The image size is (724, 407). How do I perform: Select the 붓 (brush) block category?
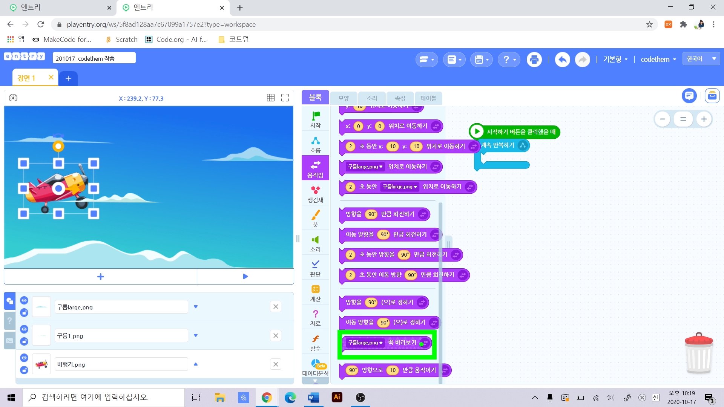(x=315, y=218)
